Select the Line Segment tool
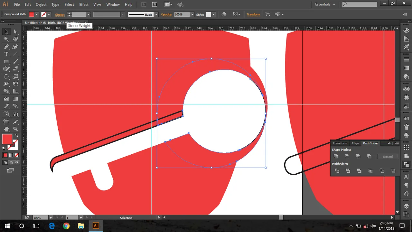Image resolution: width=412 pixels, height=232 pixels. coord(15,54)
